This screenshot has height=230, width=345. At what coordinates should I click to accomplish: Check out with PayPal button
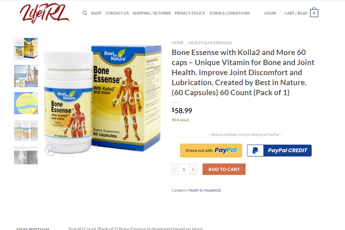[x=211, y=151]
